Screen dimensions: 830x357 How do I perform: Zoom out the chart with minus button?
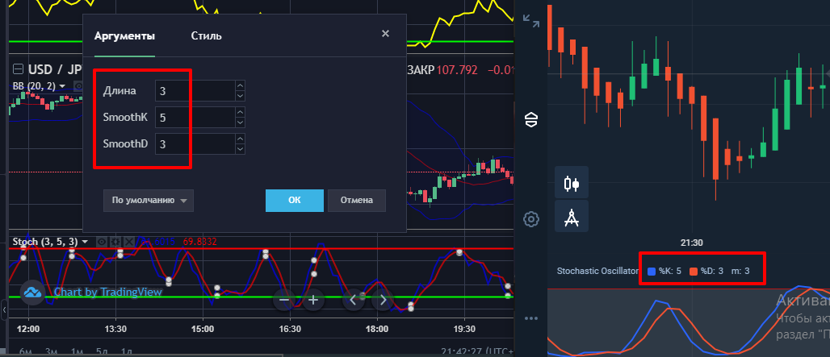pyautogui.click(x=284, y=301)
